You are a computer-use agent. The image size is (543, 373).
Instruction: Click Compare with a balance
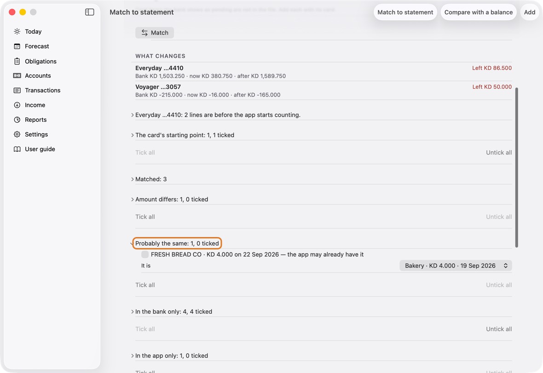click(479, 12)
